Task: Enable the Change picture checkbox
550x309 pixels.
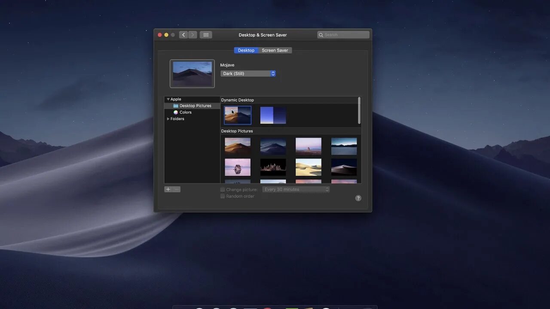Action: pyautogui.click(x=223, y=189)
